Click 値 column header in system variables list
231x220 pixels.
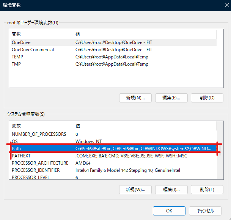tap(144, 126)
